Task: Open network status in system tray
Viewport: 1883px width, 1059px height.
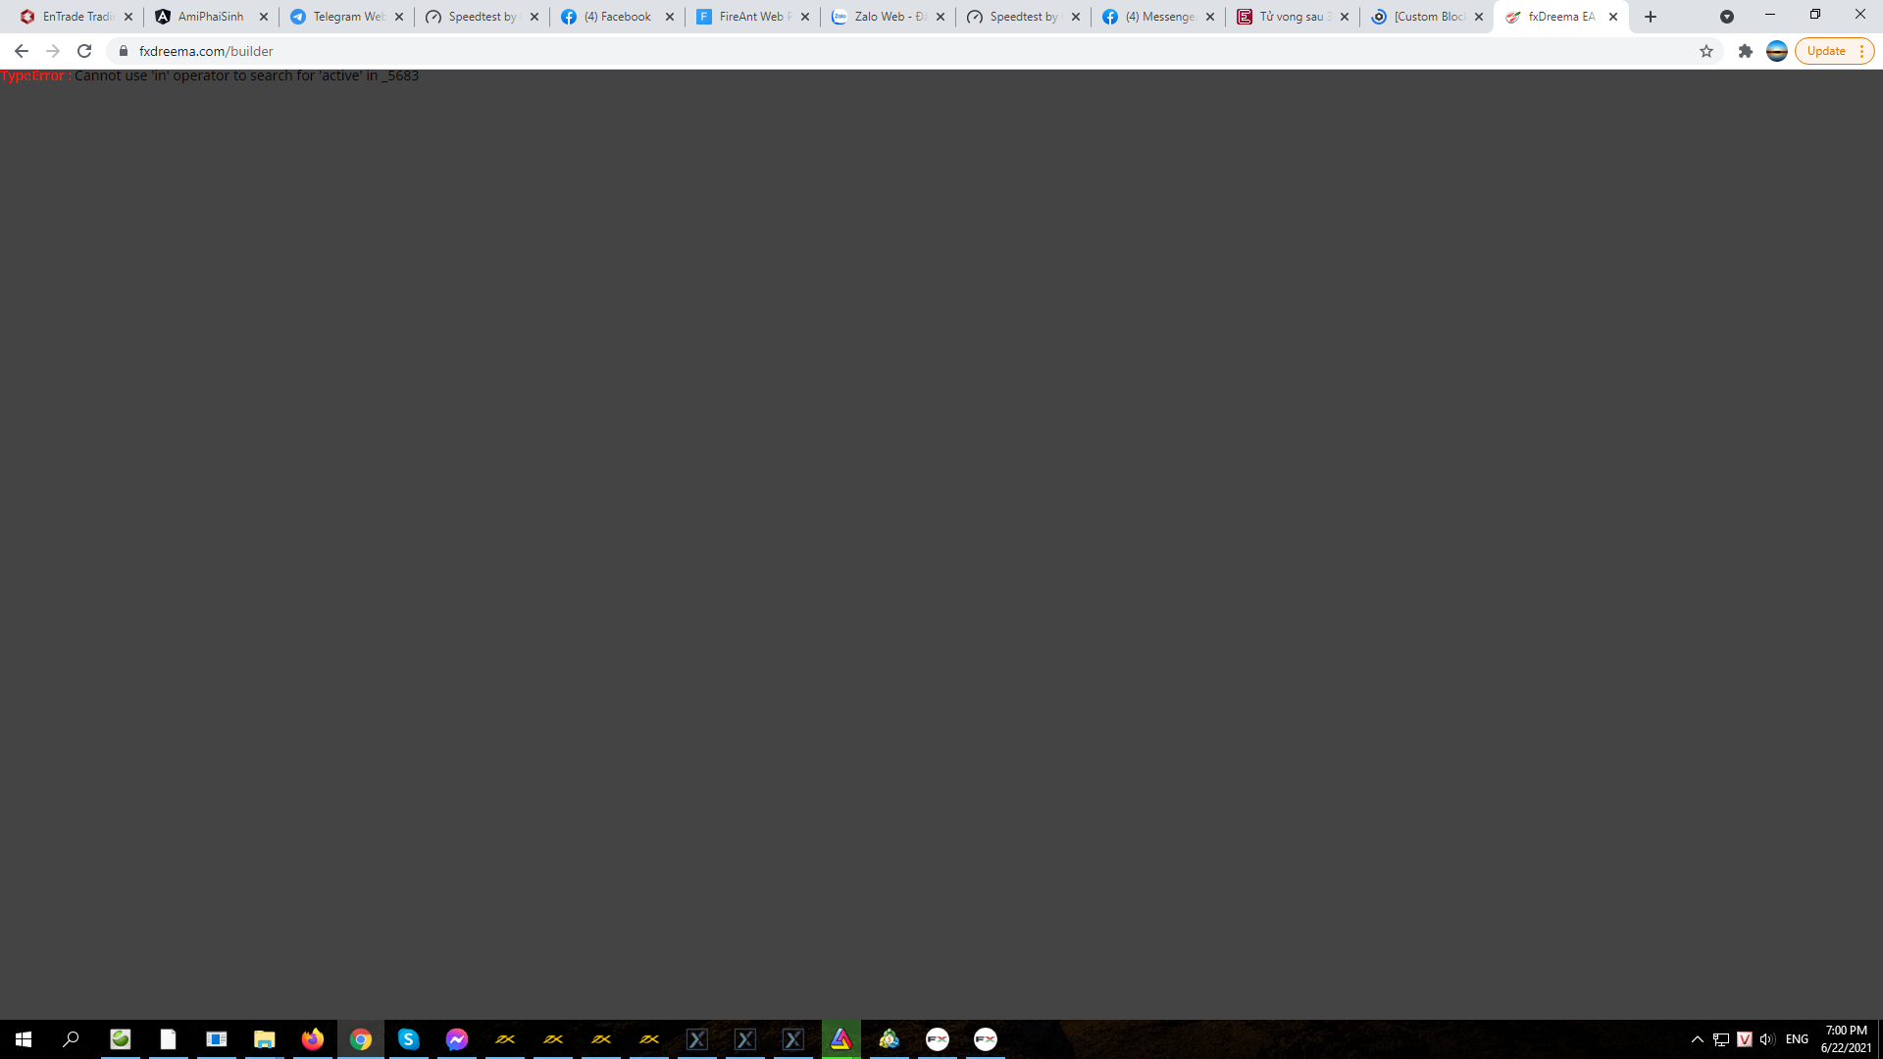Action: coord(1721,1039)
